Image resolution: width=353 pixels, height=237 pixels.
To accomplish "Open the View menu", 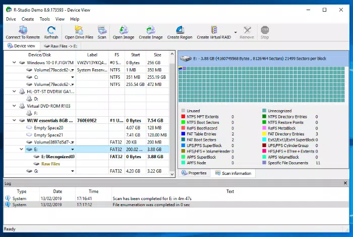I will (x=60, y=19).
